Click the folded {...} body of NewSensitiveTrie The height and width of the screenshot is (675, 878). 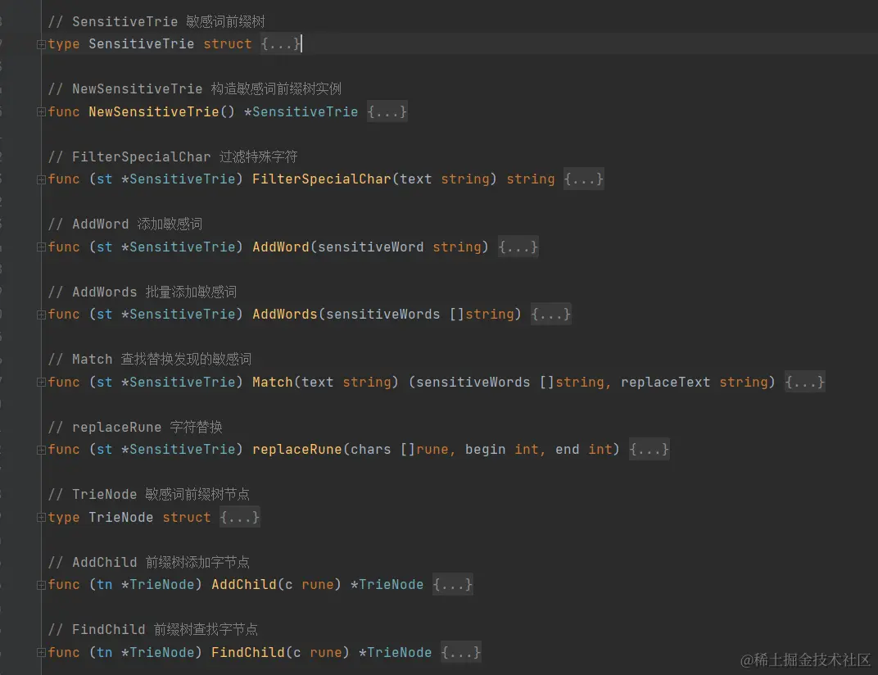pos(387,111)
